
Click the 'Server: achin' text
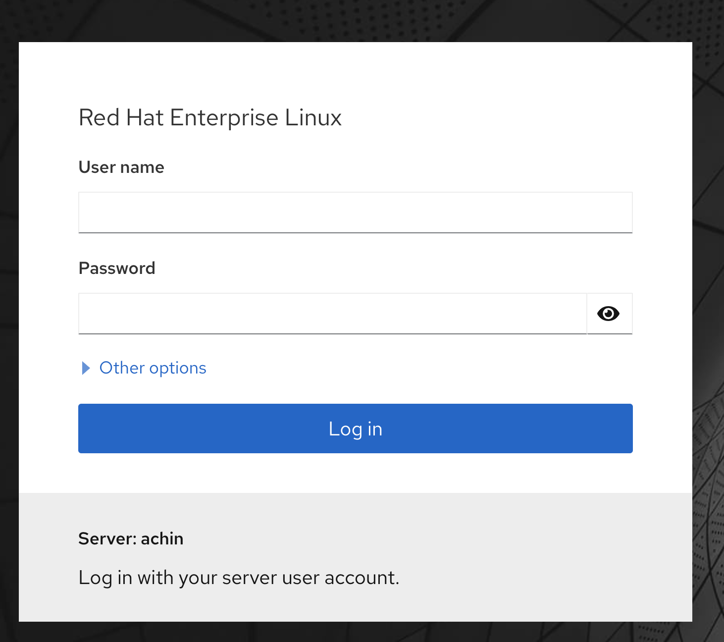click(131, 538)
